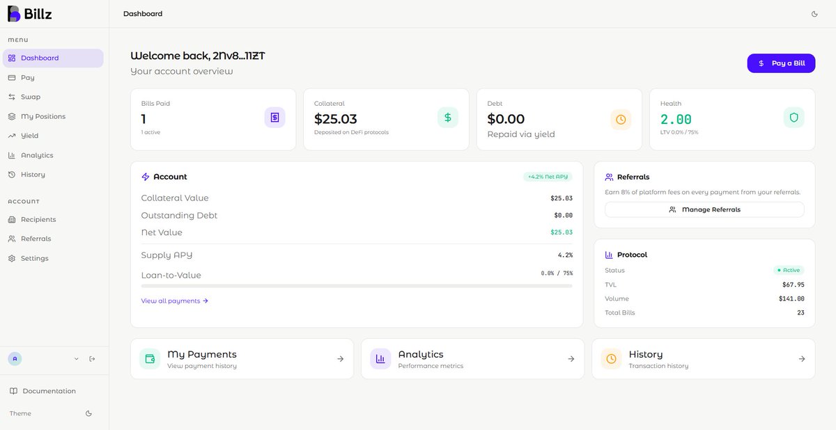Click the TVL value $67.95
Image resolution: width=836 pixels, height=430 pixels.
[793, 285]
